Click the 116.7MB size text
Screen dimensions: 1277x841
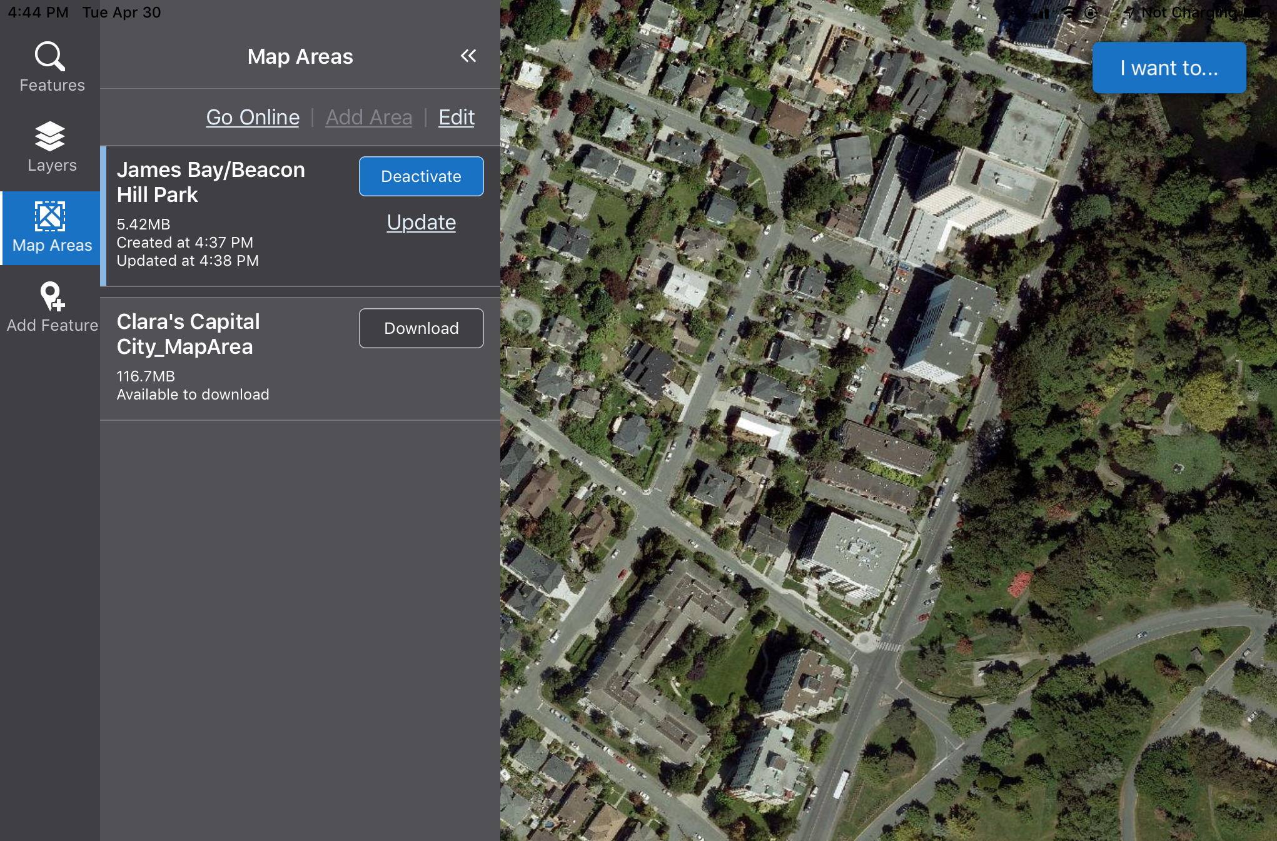146,376
